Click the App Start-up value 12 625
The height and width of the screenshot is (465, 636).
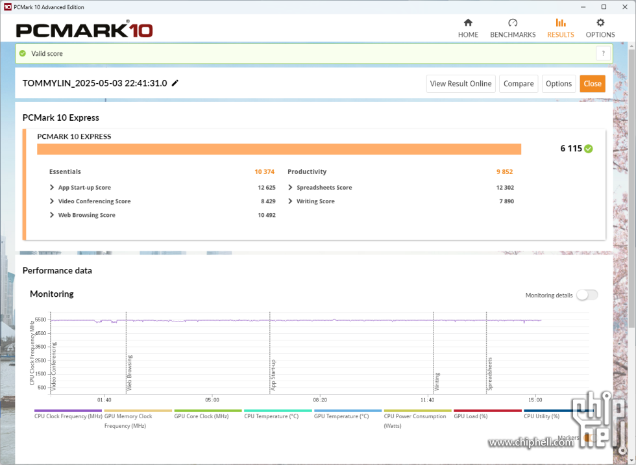point(267,188)
